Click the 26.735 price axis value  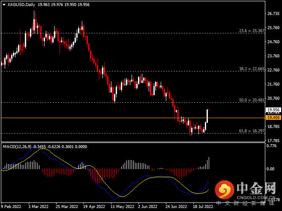tap(273, 14)
